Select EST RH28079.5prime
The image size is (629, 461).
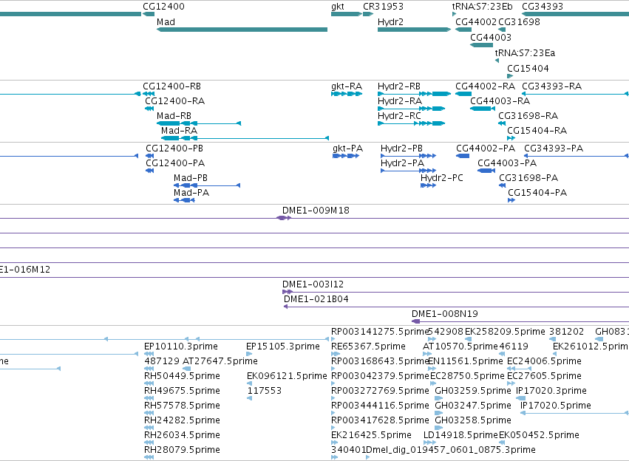(182, 450)
